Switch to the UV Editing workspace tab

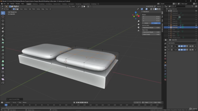coord(49,4)
